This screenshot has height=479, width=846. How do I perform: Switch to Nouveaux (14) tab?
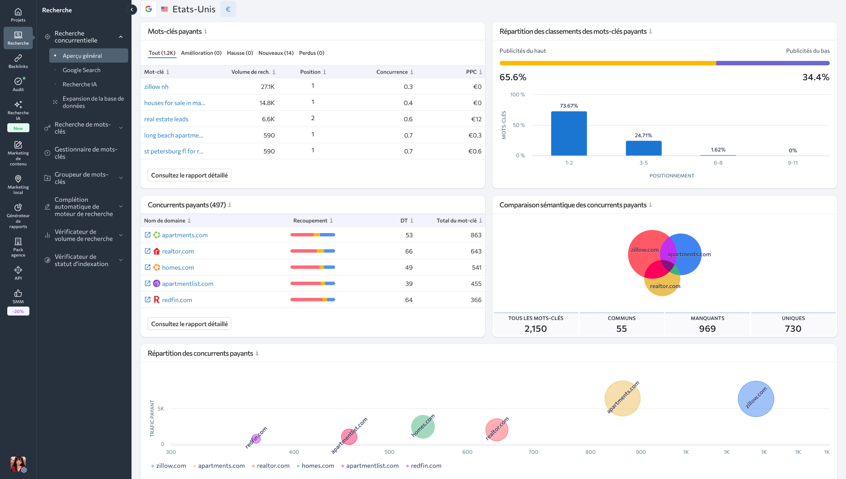click(x=276, y=53)
